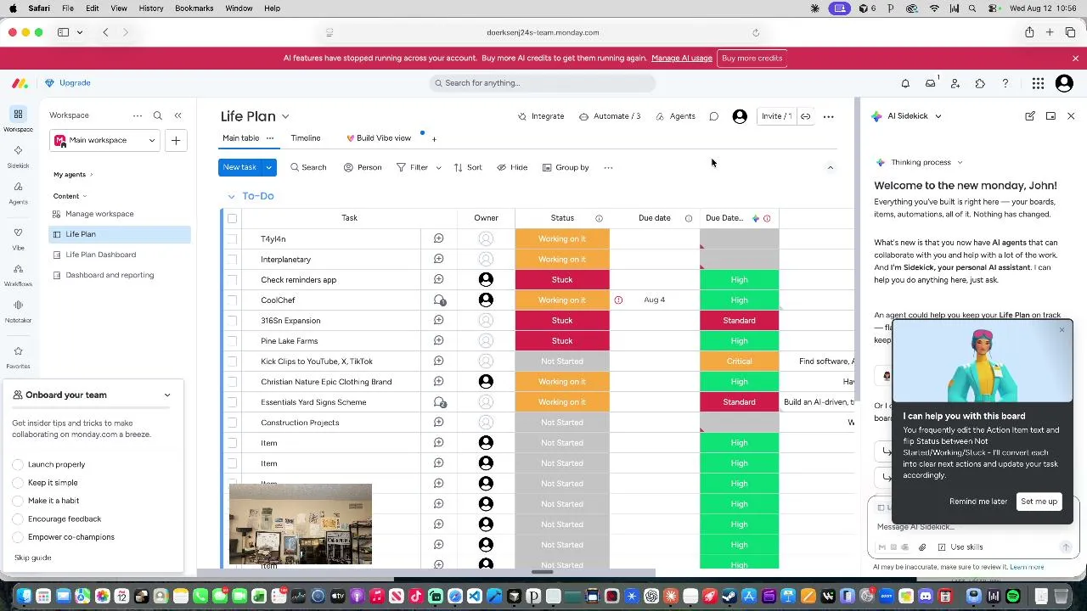Viewport: 1087px width, 611px height.
Task: Tick the Check reminders app checkbox
Action: tap(232, 279)
